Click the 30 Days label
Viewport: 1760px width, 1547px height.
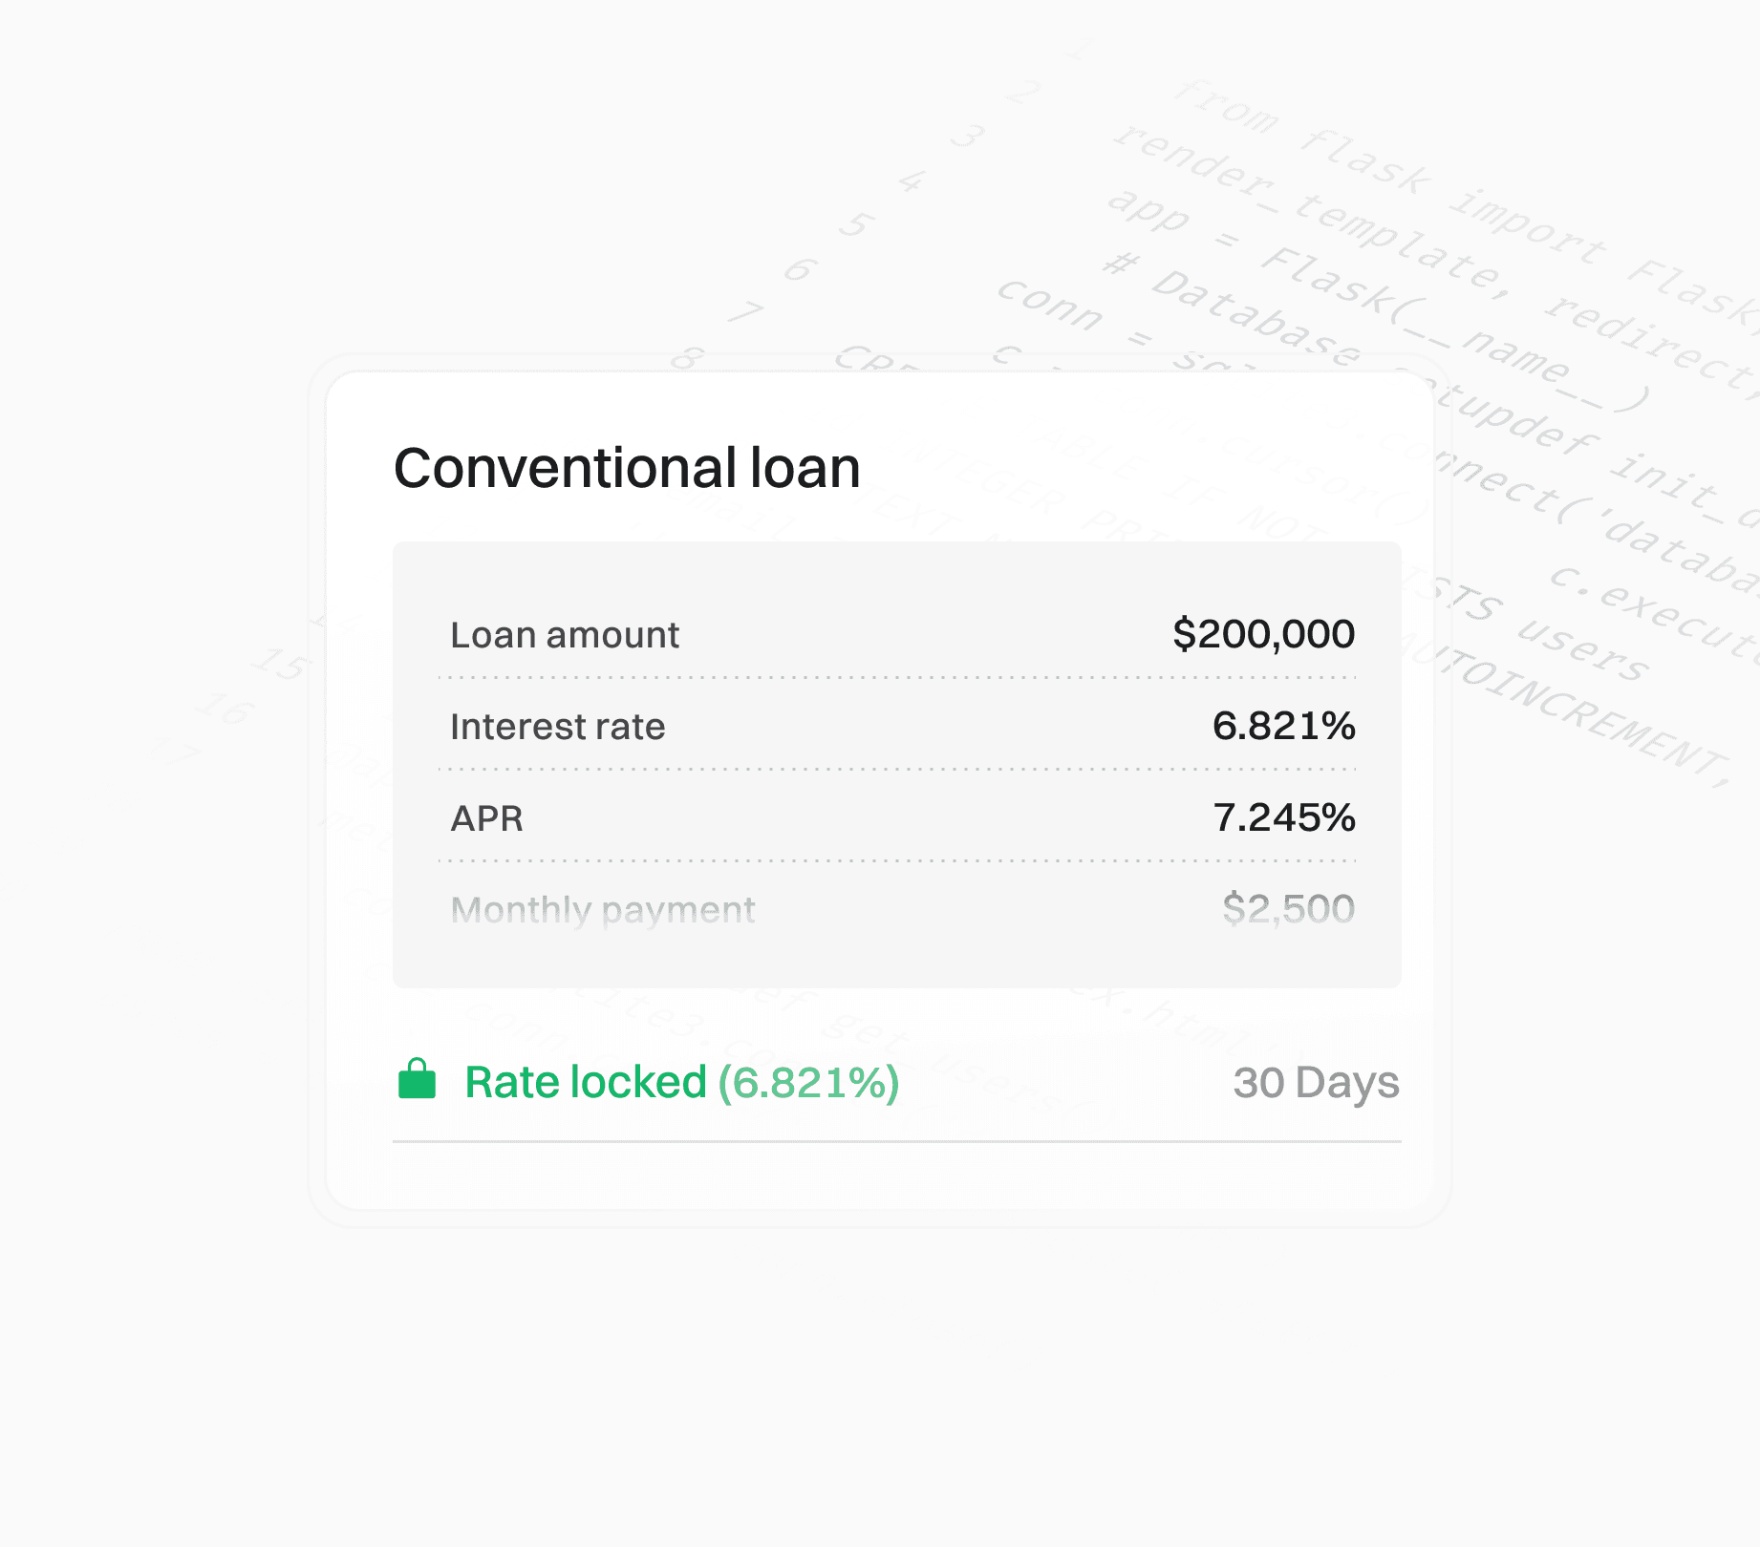click(1316, 1083)
